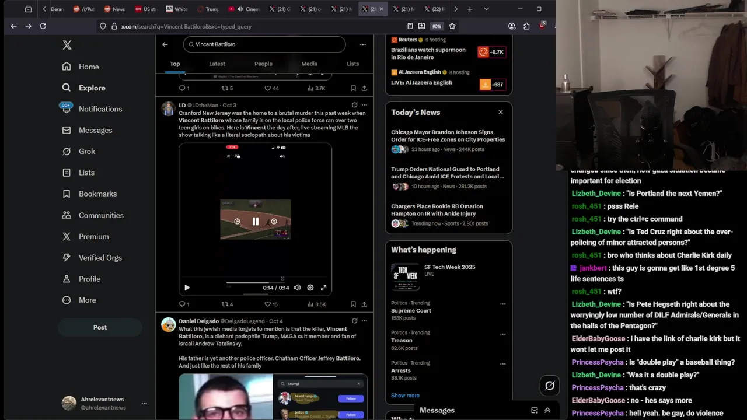Open a new browser tab
This screenshot has height=420, width=747.
tap(470, 9)
